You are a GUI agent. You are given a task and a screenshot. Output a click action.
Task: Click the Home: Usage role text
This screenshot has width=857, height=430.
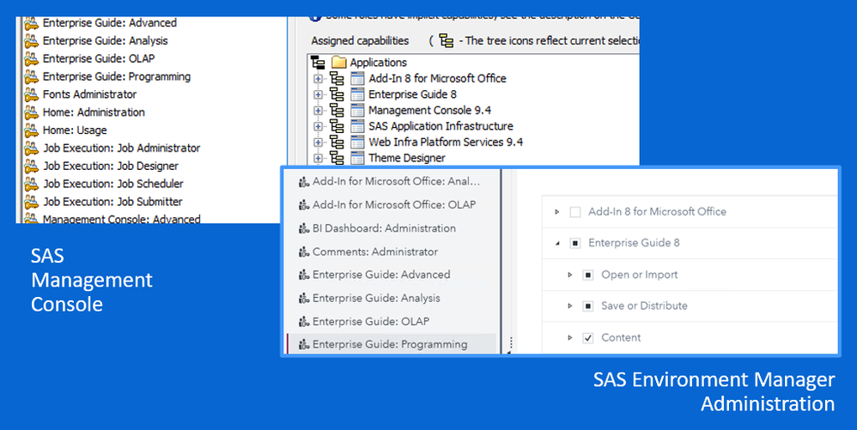click(x=75, y=130)
